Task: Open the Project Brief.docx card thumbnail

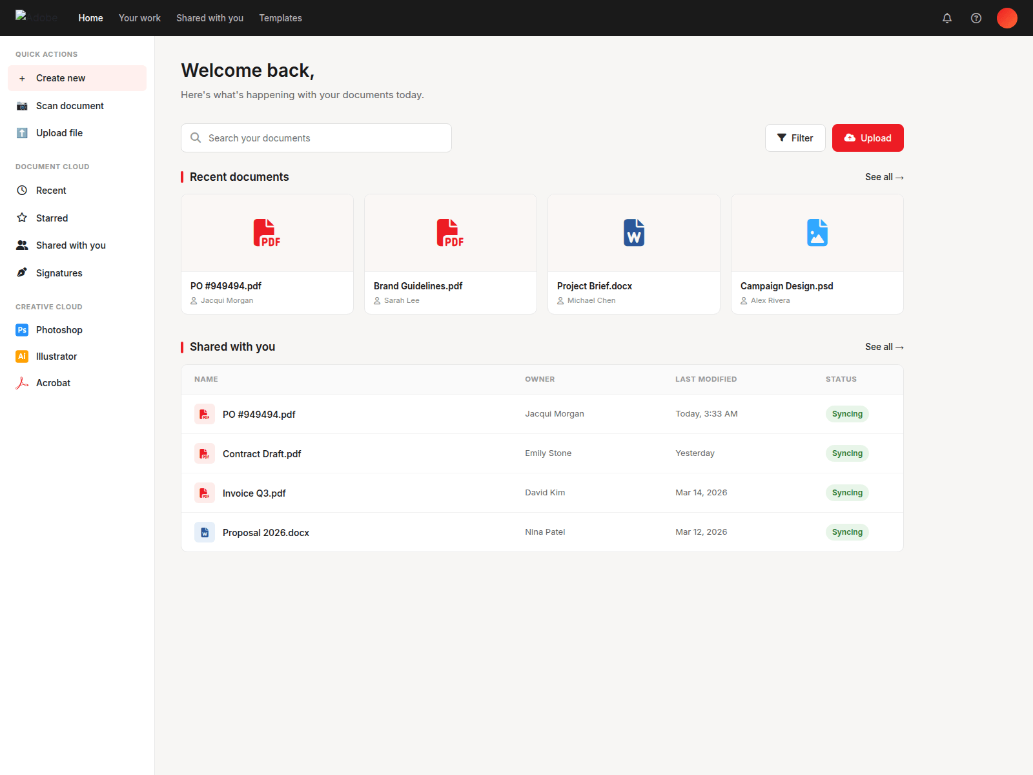Action: coord(634,233)
